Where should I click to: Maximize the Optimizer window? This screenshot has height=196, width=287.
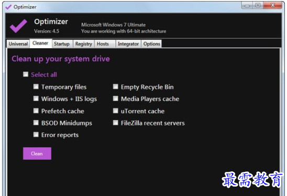pyautogui.click(x=258, y=5)
